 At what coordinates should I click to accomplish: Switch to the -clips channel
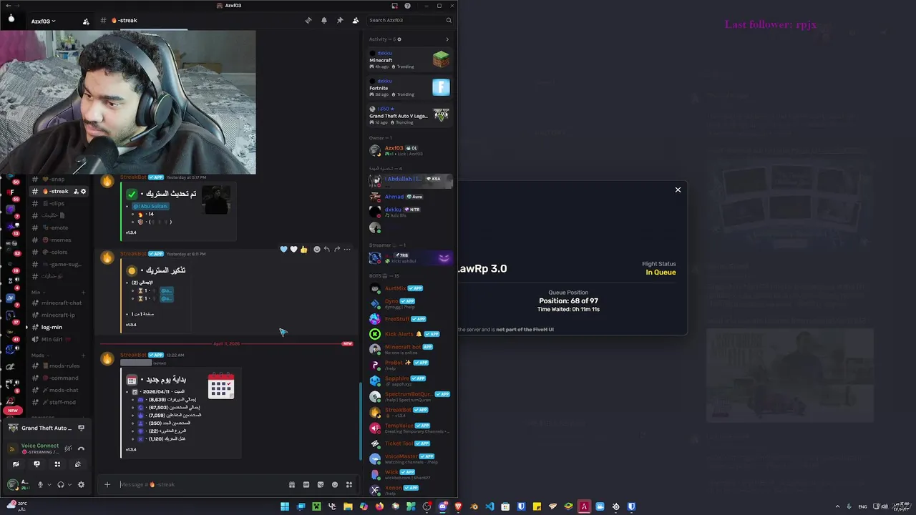pyautogui.click(x=59, y=203)
